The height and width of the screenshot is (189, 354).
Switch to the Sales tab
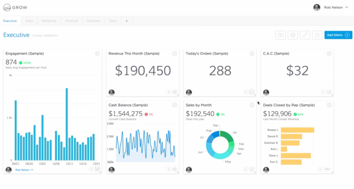point(29,20)
